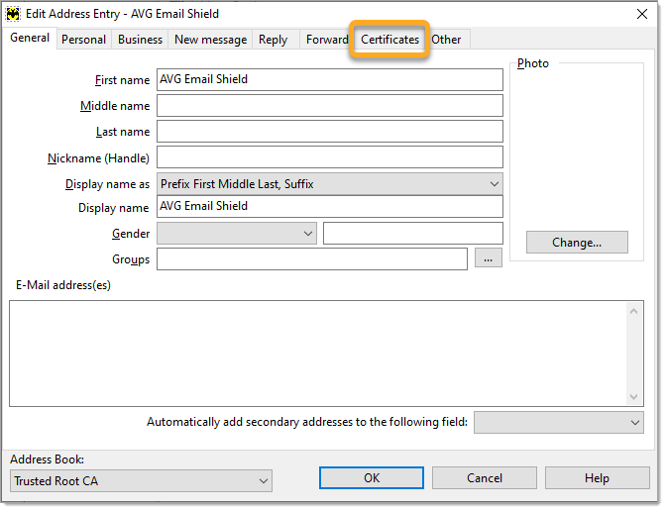Click the Cancel button

click(x=485, y=478)
